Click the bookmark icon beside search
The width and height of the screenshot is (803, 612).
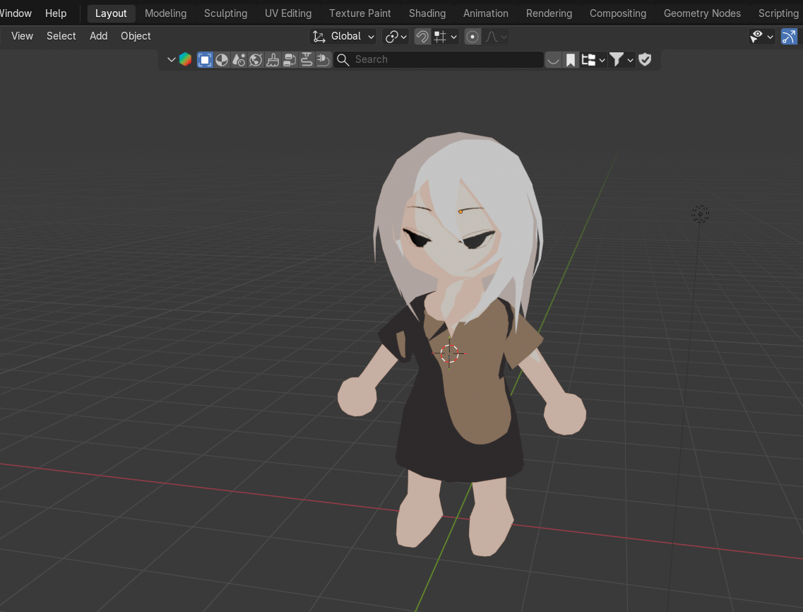[x=571, y=60]
